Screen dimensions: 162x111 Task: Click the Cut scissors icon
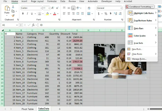(x=13, y=7)
